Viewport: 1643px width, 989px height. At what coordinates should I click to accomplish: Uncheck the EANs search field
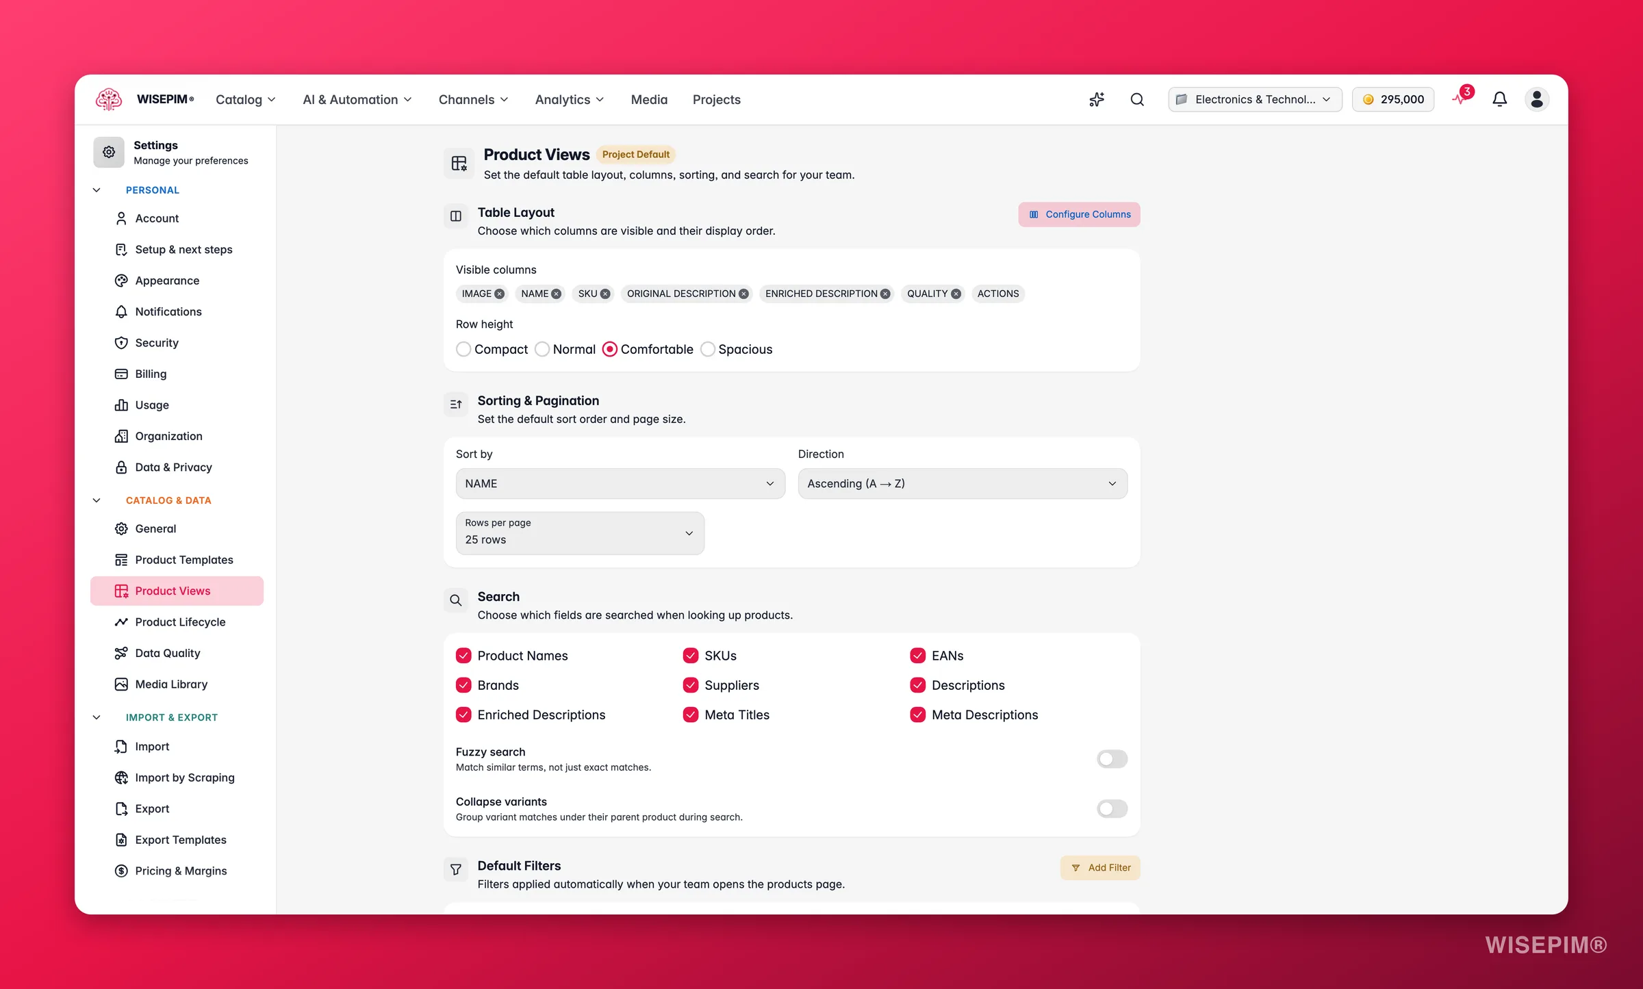(918, 656)
